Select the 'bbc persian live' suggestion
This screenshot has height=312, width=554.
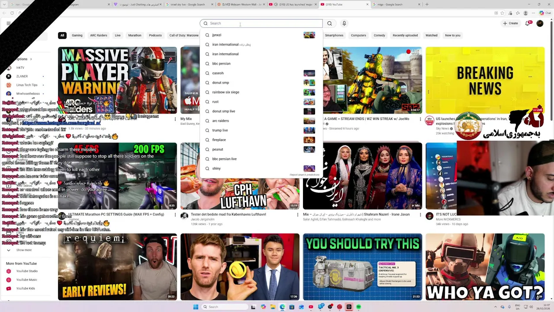tap(261, 159)
